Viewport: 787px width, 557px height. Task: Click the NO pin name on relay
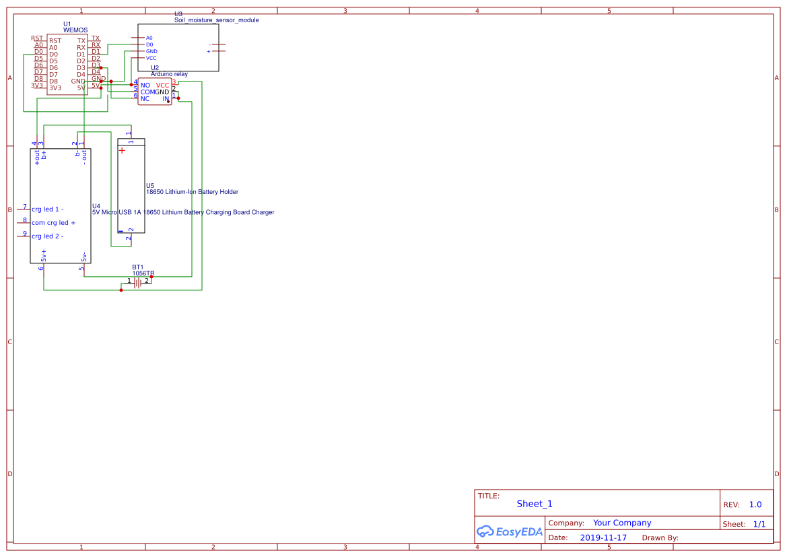click(x=145, y=86)
